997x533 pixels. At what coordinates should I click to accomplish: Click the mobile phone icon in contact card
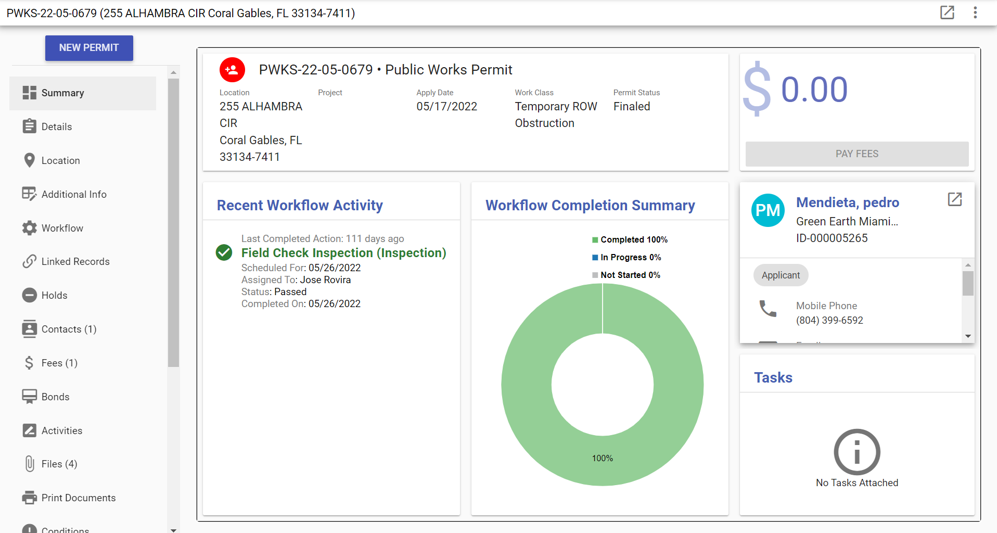click(x=768, y=309)
